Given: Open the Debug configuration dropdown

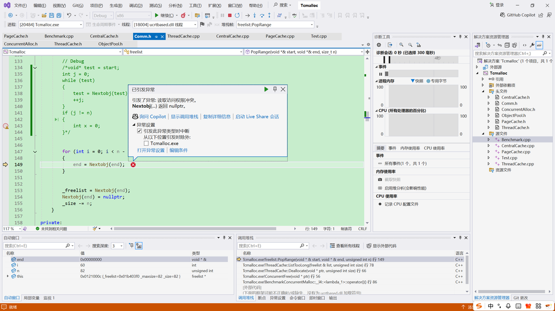Looking at the screenshot, I should (103, 16).
